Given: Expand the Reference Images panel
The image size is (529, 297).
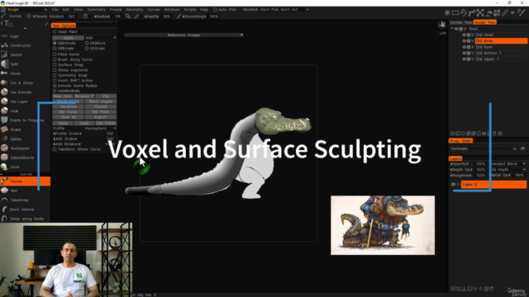Looking at the screenshot, I should (183, 35).
